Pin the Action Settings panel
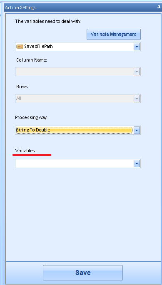The image size is (162, 285). coord(159,7)
